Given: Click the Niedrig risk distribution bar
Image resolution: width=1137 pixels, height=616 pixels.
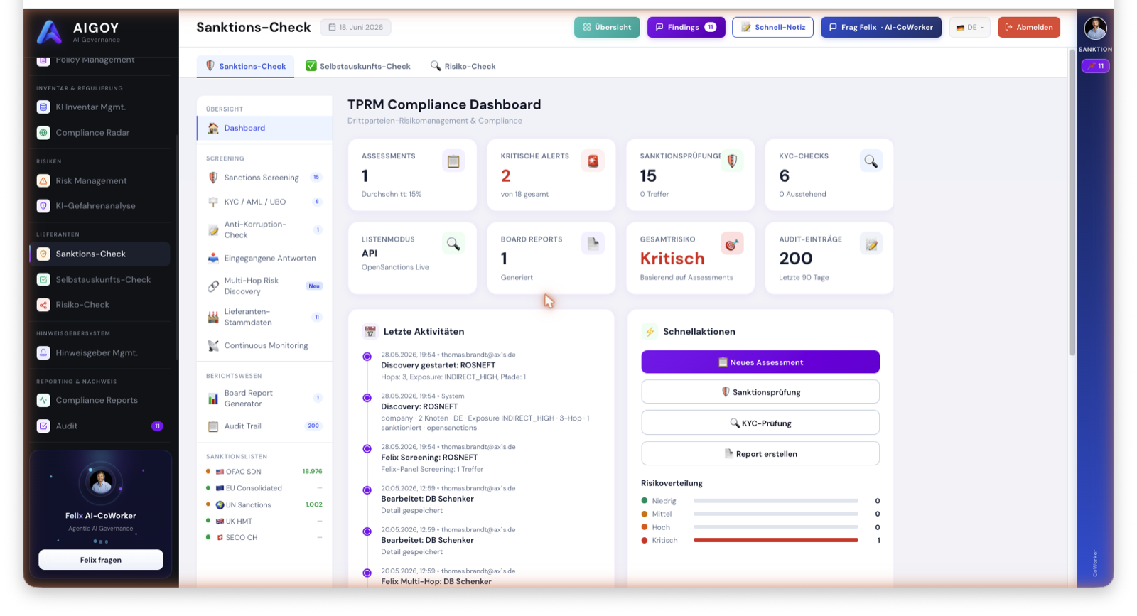Looking at the screenshot, I should click(x=776, y=502).
